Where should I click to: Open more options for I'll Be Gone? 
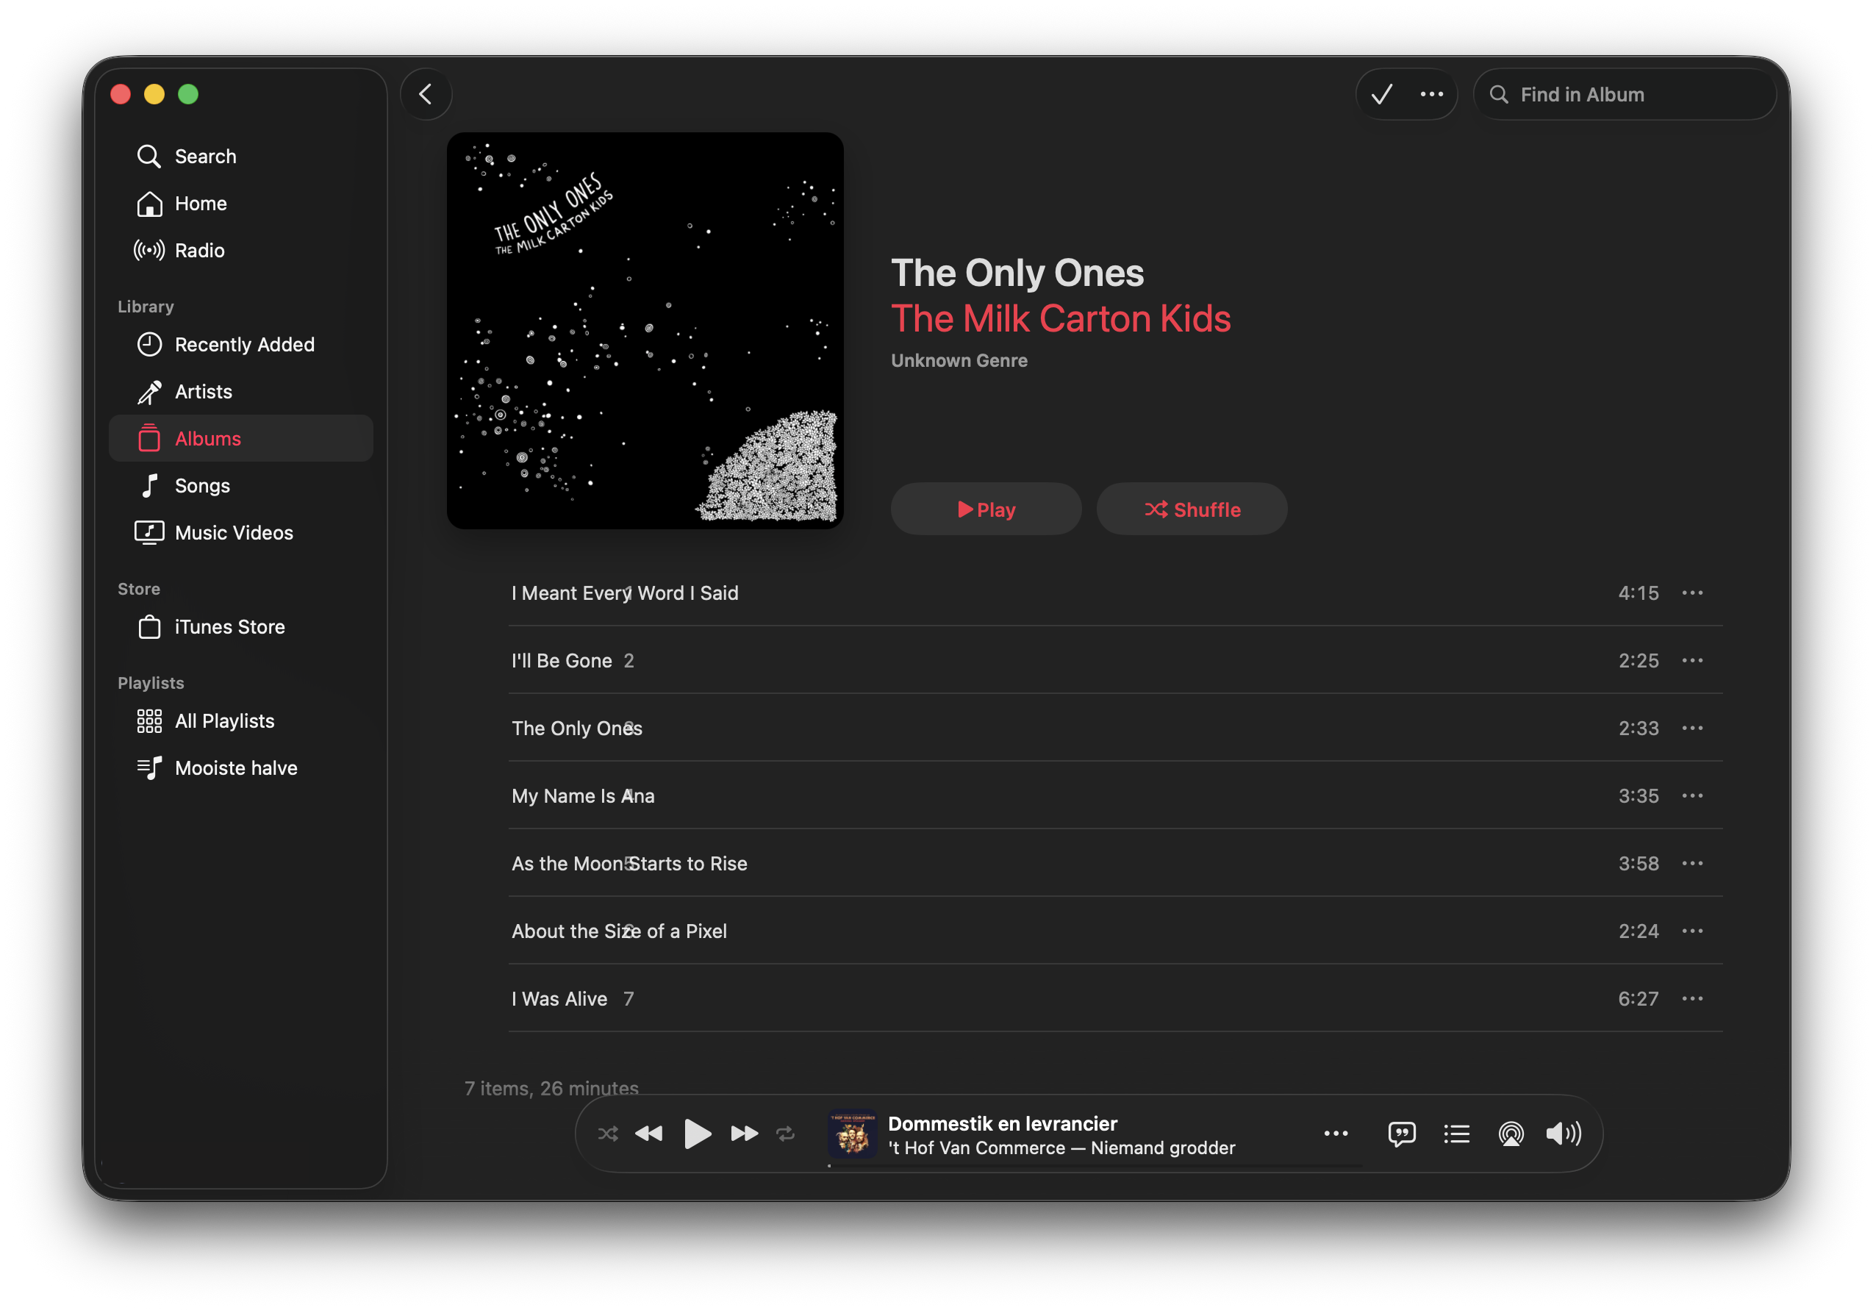point(1692,661)
